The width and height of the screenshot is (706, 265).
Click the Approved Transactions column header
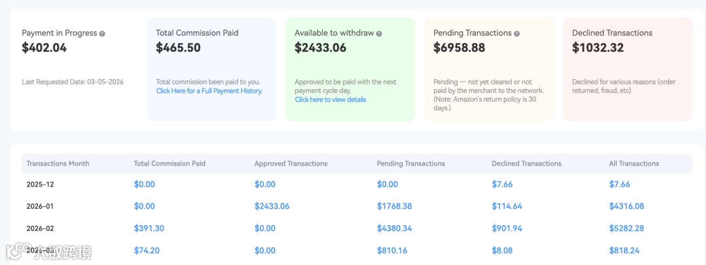(x=291, y=164)
